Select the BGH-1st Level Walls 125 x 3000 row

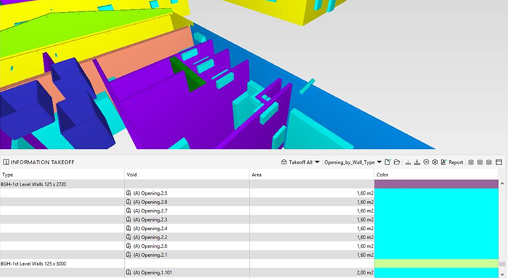[x=249, y=263]
